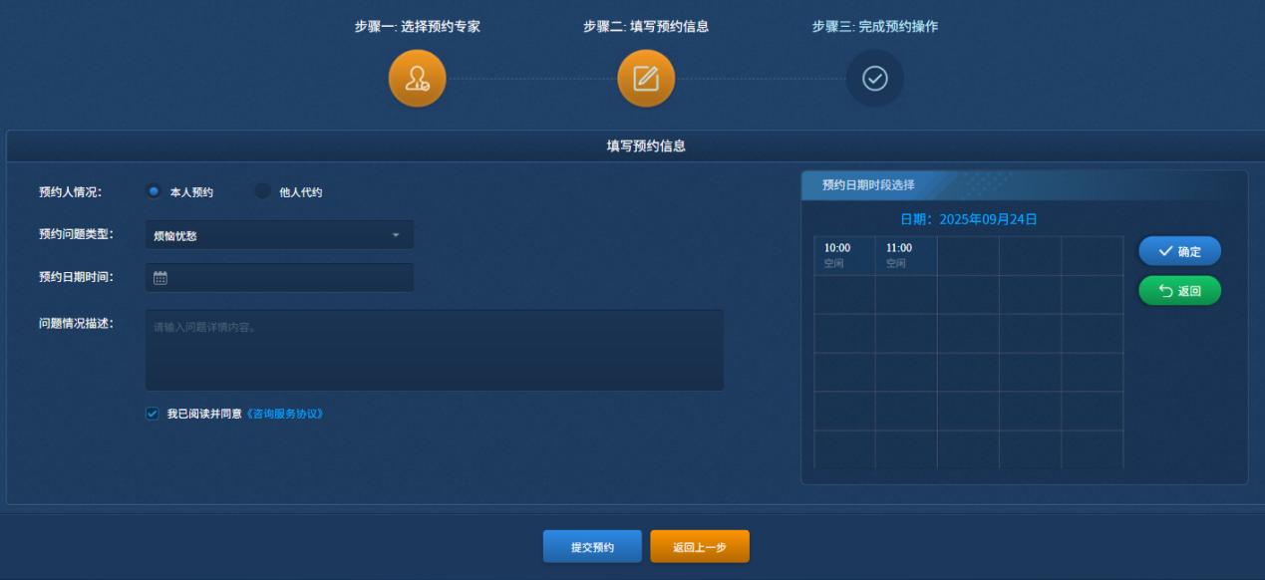Click the return arrow icon on the 返回 button

point(1164,291)
